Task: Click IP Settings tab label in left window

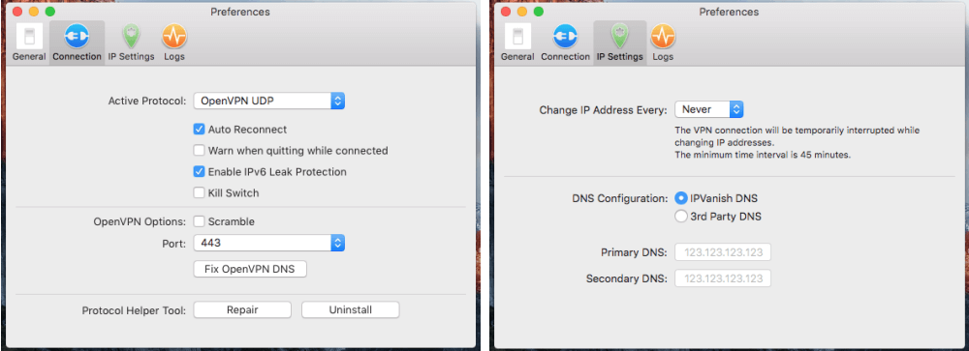Action: tap(131, 57)
